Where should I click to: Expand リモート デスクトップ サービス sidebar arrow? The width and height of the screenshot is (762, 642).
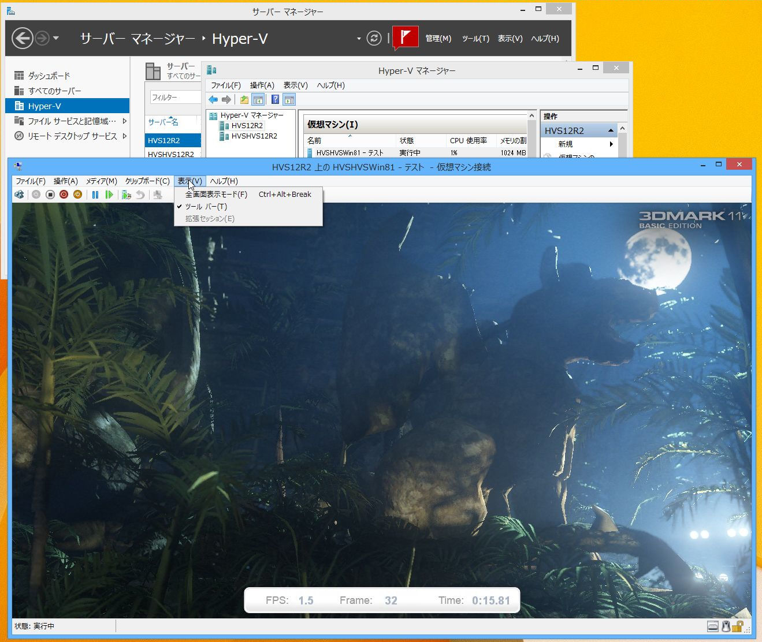(124, 136)
